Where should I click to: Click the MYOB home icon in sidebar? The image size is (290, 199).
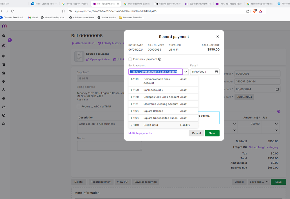point(4,35)
